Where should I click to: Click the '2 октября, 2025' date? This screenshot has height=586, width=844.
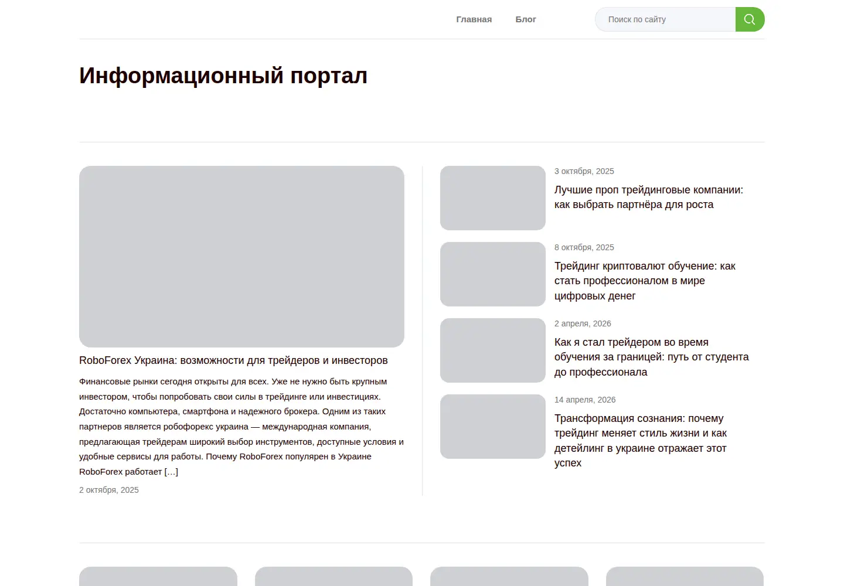[x=109, y=490]
